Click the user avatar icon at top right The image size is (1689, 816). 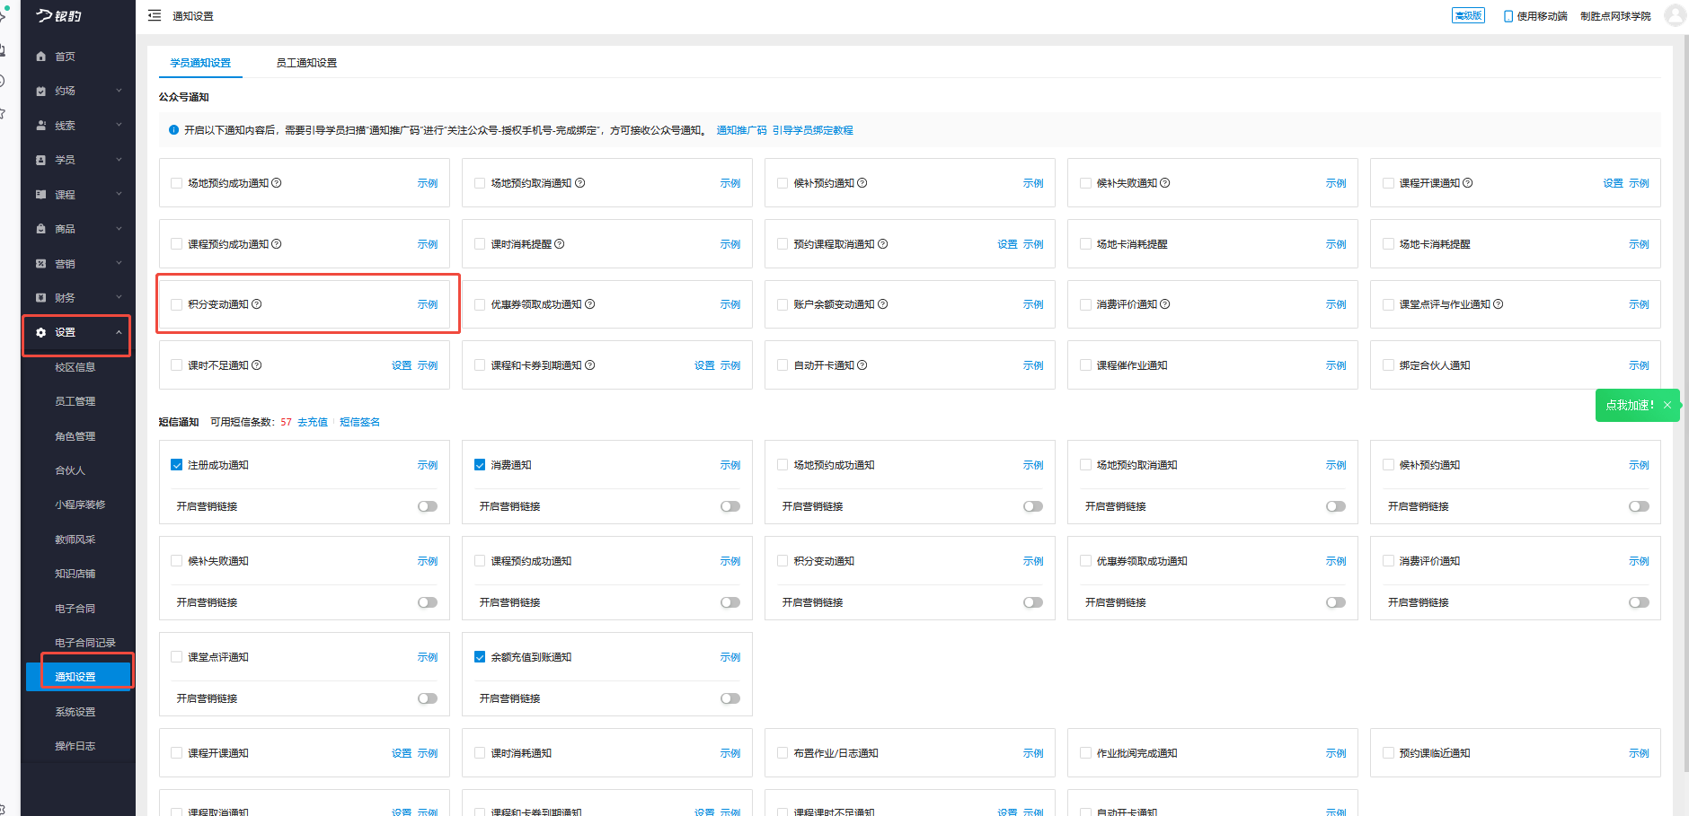[x=1674, y=15]
